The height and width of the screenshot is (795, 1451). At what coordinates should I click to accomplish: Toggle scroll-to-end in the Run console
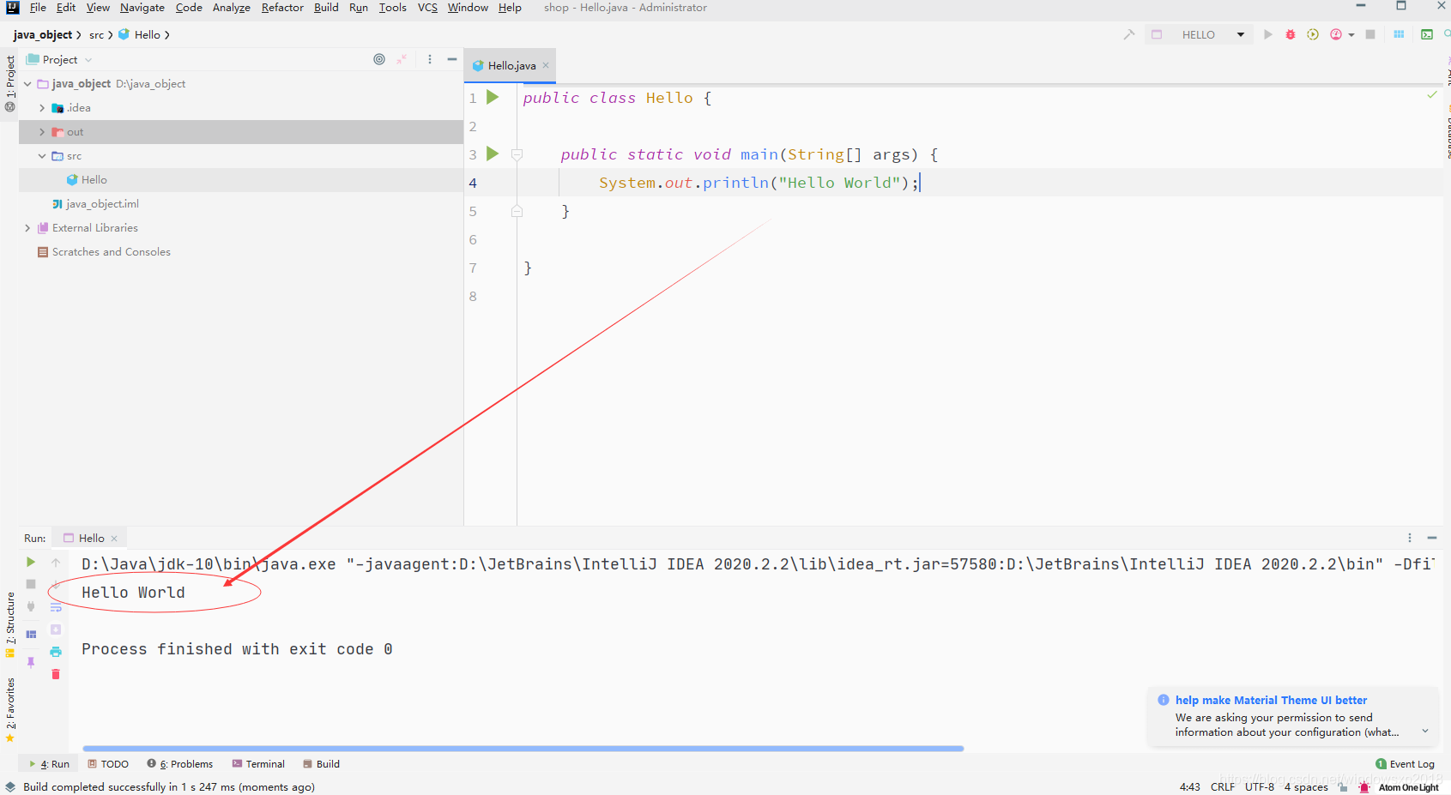pyautogui.click(x=56, y=629)
